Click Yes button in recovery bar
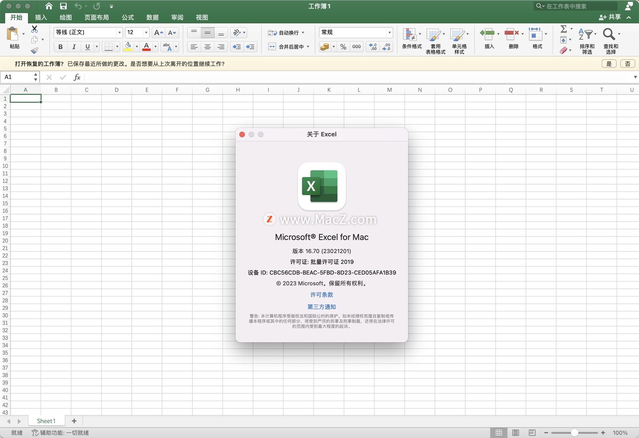Image resolution: width=639 pixels, height=438 pixels. point(609,64)
